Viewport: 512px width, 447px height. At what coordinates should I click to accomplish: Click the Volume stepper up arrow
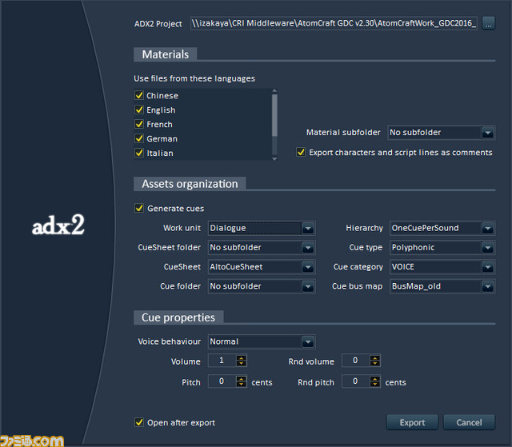click(242, 358)
